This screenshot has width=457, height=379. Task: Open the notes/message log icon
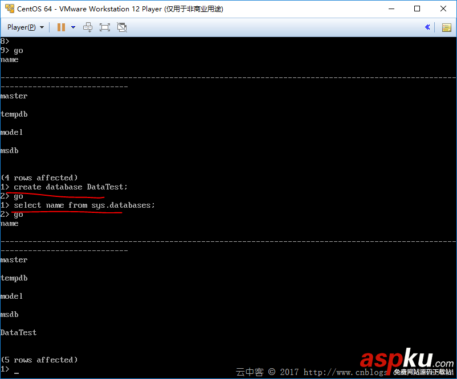coord(446,28)
